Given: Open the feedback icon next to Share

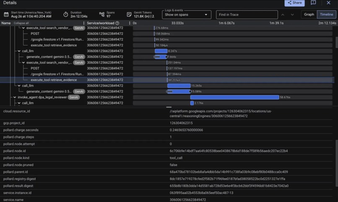Looking at the screenshot, I should point(313,3).
